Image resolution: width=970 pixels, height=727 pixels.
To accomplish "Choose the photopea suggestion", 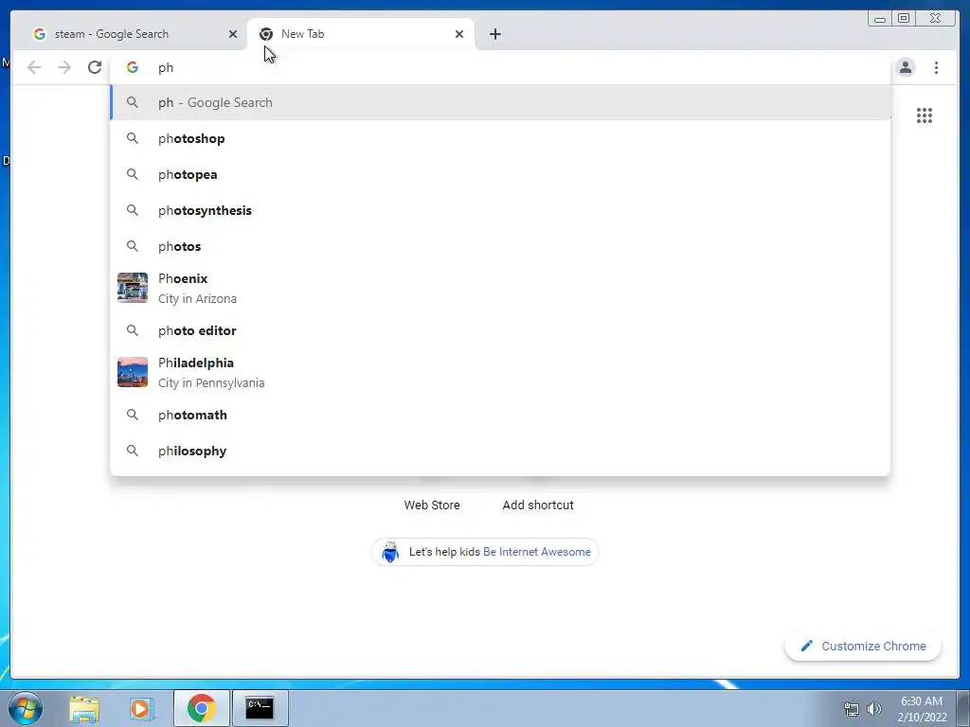I will coord(500,174).
